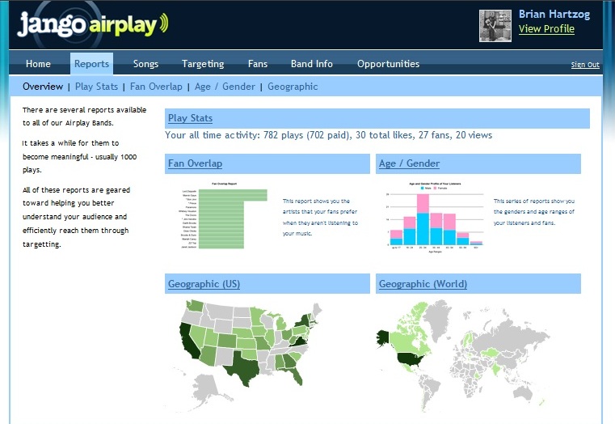Open the Opportunities tab
Viewport: 615px width, 424px height.
(388, 64)
